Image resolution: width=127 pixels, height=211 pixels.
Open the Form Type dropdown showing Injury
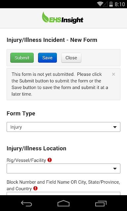[63, 127]
